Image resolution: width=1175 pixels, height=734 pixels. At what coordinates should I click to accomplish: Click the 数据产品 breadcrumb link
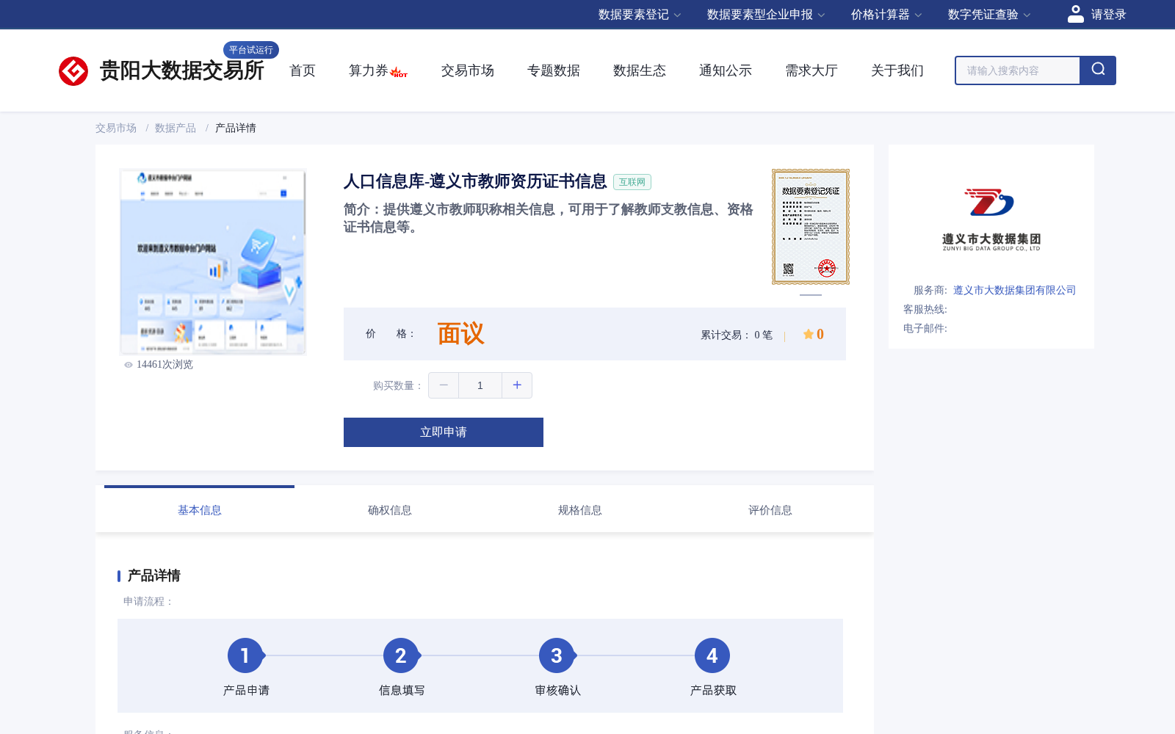tap(176, 128)
